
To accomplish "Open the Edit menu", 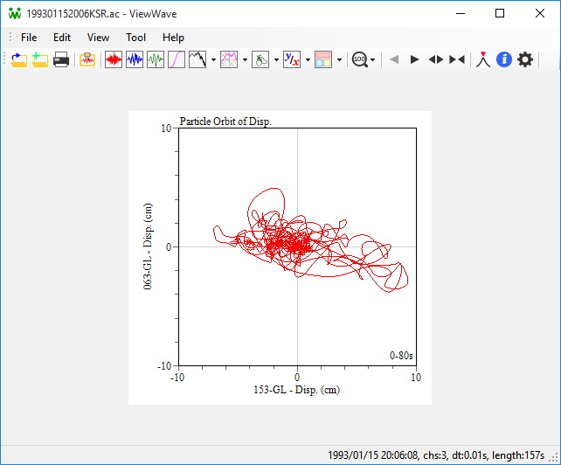I will coord(62,38).
